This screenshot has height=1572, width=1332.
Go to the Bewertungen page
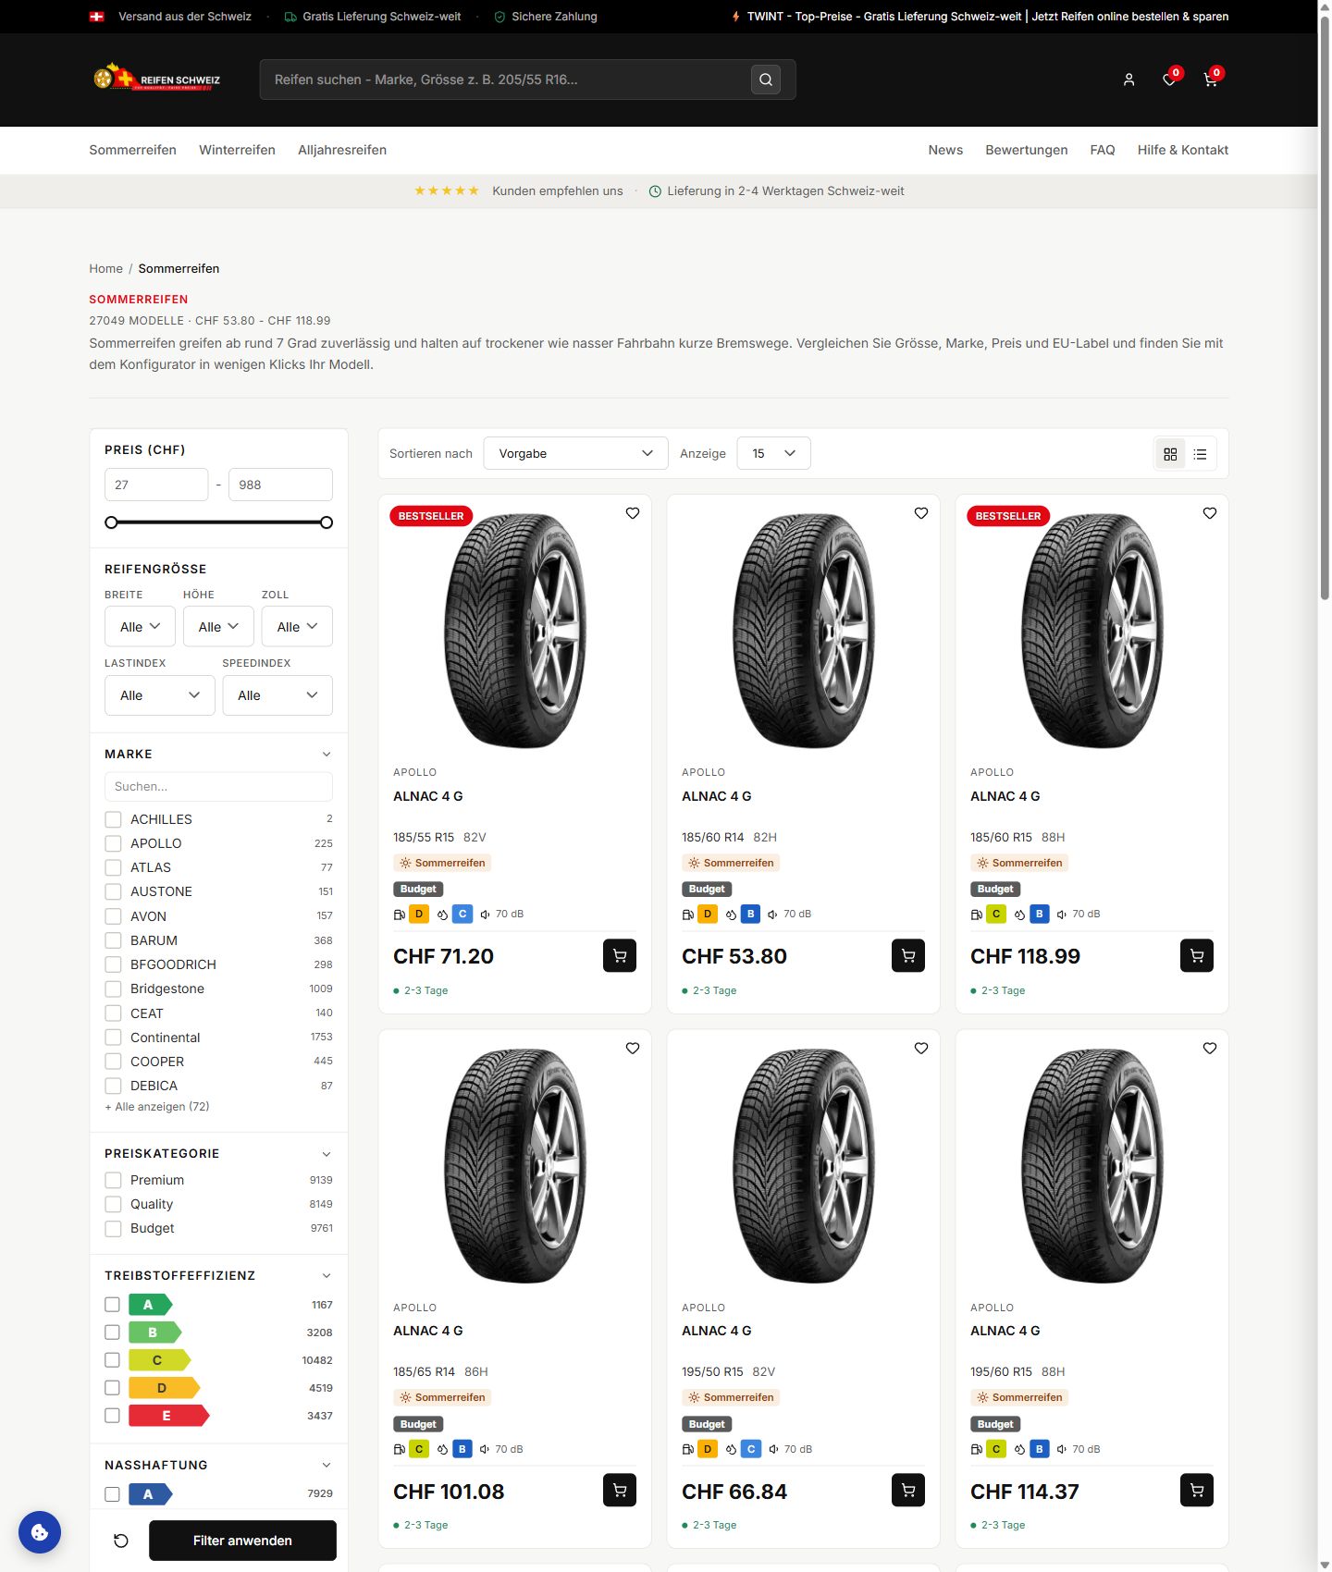(1027, 150)
